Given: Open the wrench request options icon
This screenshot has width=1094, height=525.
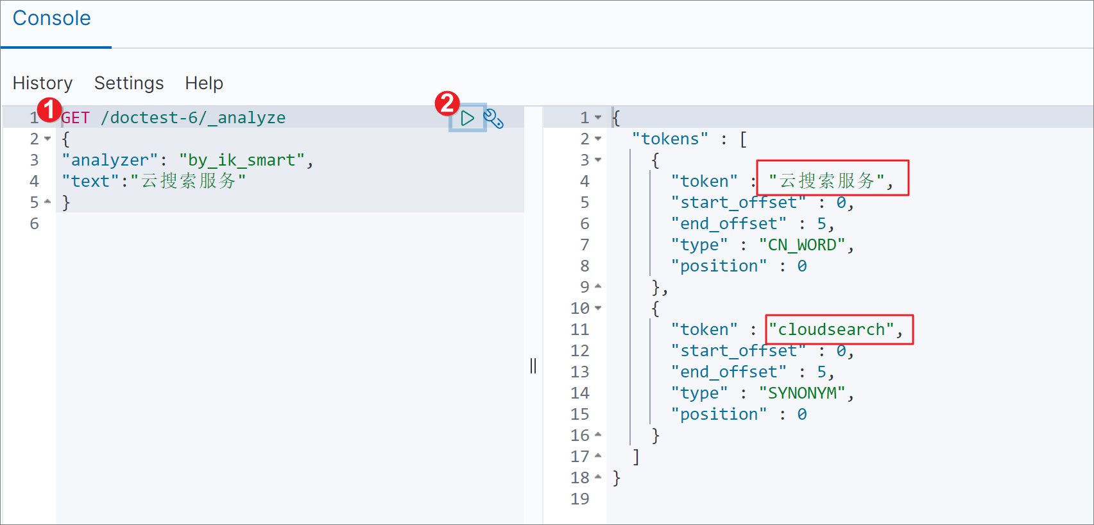Looking at the screenshot, I should click(493, 118).
